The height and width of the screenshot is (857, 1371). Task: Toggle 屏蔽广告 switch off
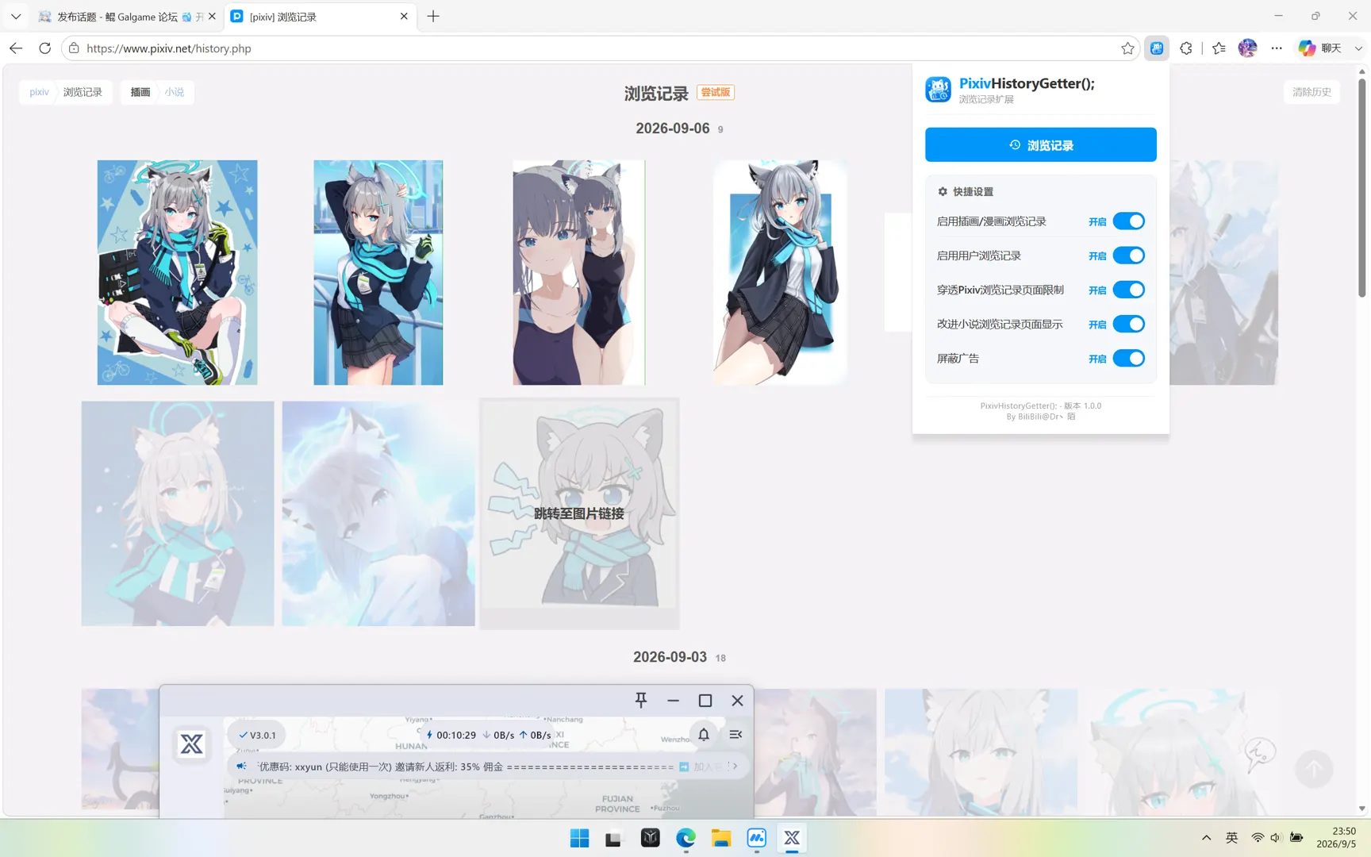pyautogui.click(x=1128, y=358)
